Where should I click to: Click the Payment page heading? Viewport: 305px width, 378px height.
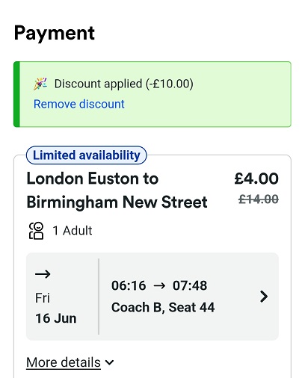55,33
